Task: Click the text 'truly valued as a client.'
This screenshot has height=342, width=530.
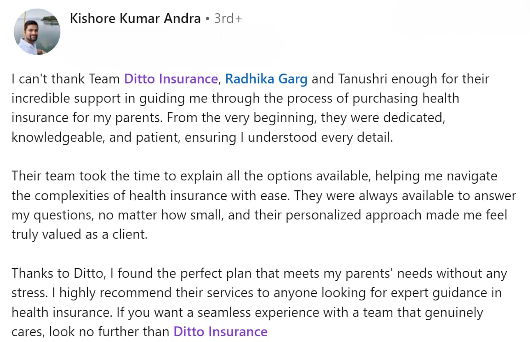Action: click(x=79, y=234)
